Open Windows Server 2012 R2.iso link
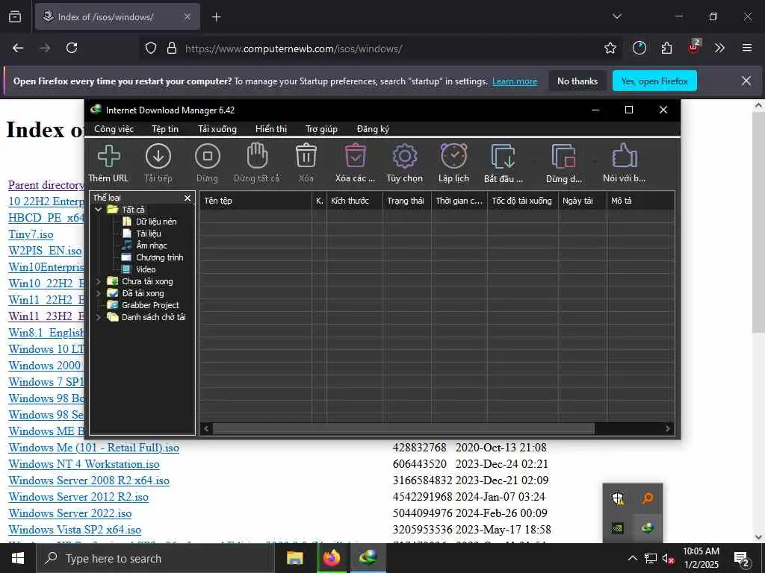The image size is (765, 573). [78, 496]
